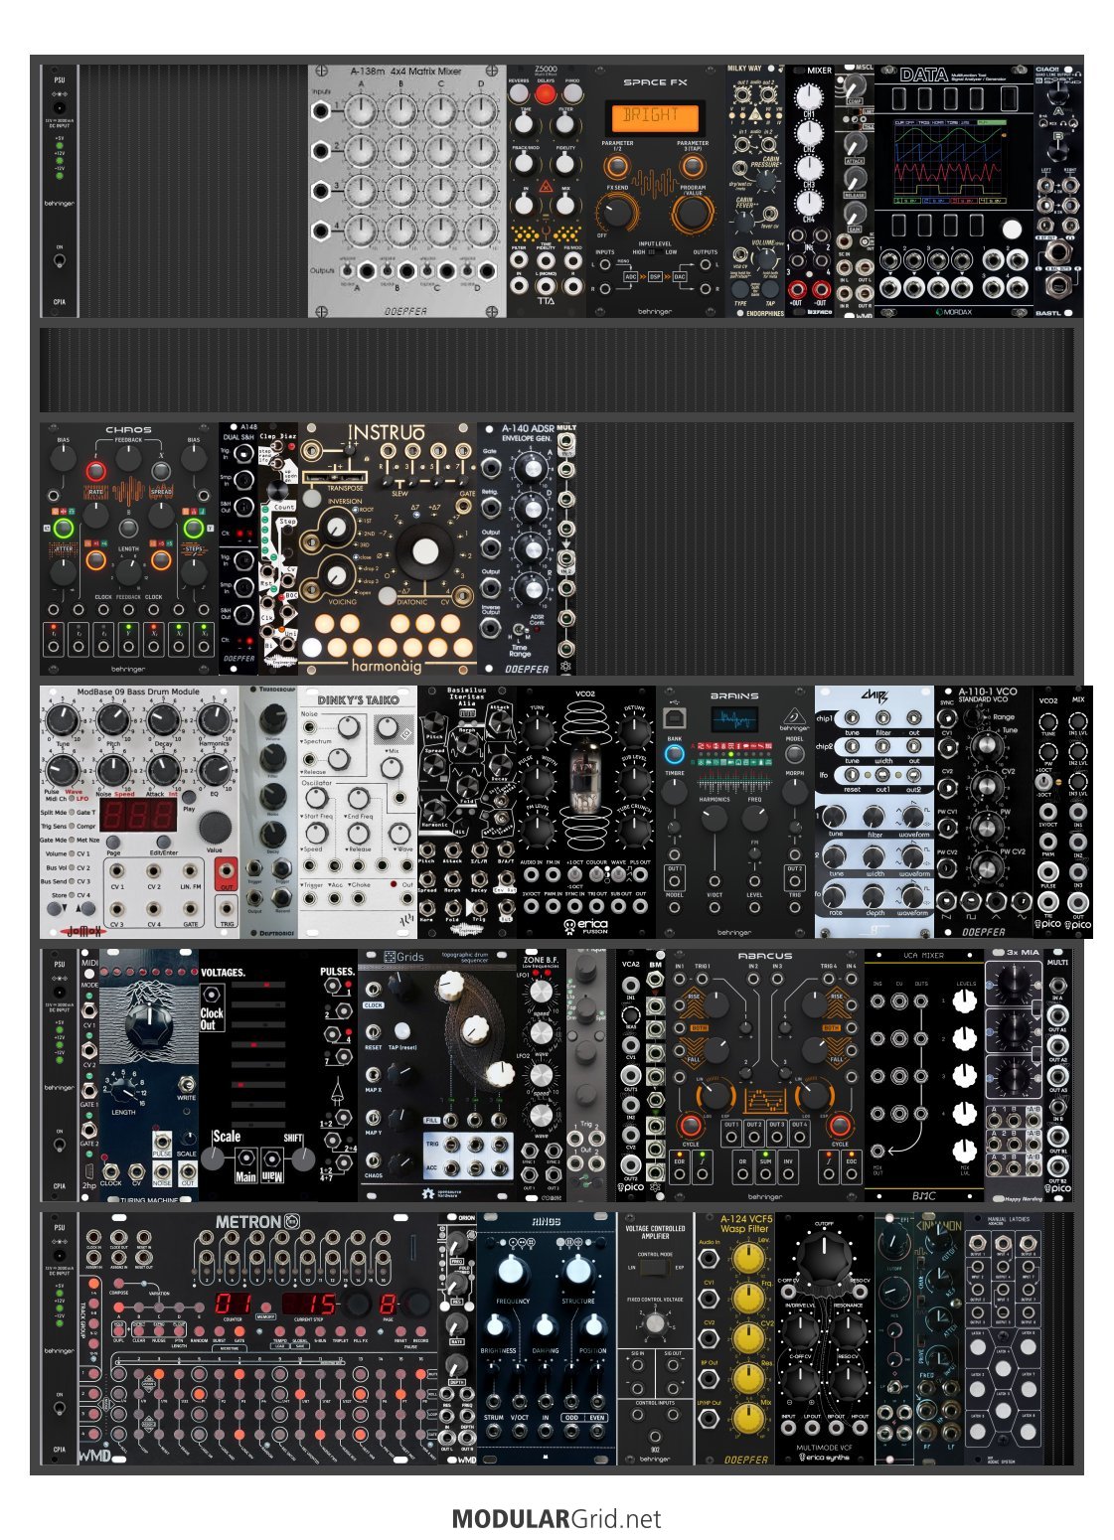Viewport: 1114px width, 1540px height.
Task: Select the PULSES expander module
Action: point(338,1075)
